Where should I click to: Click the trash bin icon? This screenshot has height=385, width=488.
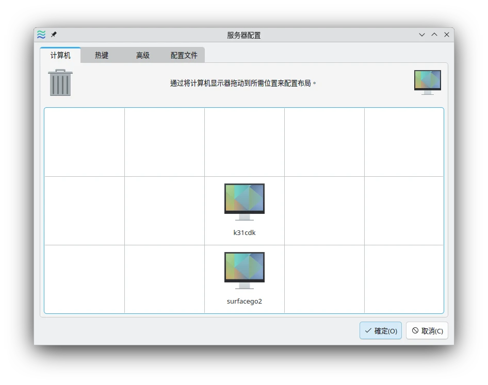(60, 82)
